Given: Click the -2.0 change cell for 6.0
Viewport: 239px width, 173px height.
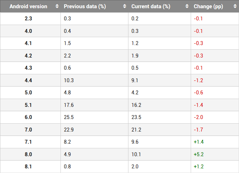Looking at the screenshot, I should (x=199, y=117).
